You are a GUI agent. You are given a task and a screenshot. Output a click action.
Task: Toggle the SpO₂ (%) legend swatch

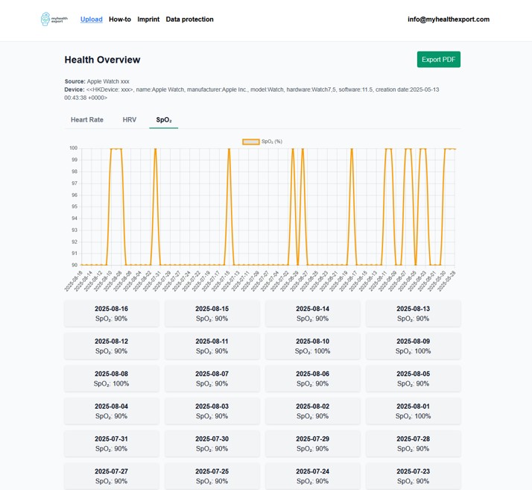pyautogui.click(x=250, y=141)
